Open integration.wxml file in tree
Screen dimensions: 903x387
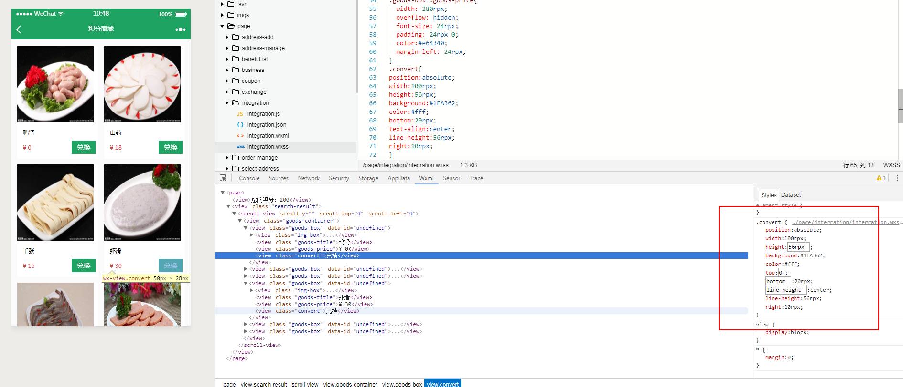(268, 136)
